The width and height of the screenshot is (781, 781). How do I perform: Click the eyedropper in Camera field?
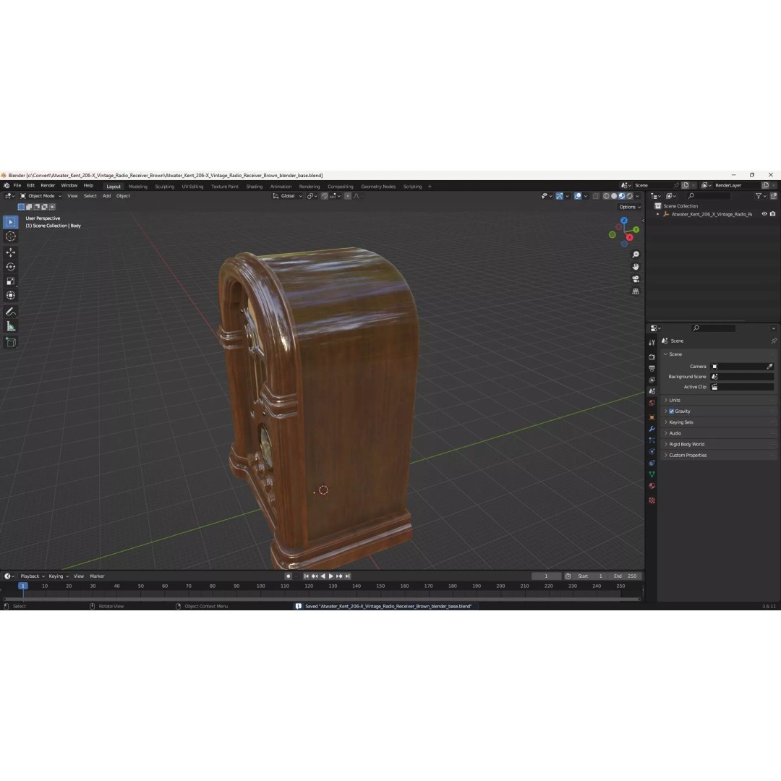[769, 367]
